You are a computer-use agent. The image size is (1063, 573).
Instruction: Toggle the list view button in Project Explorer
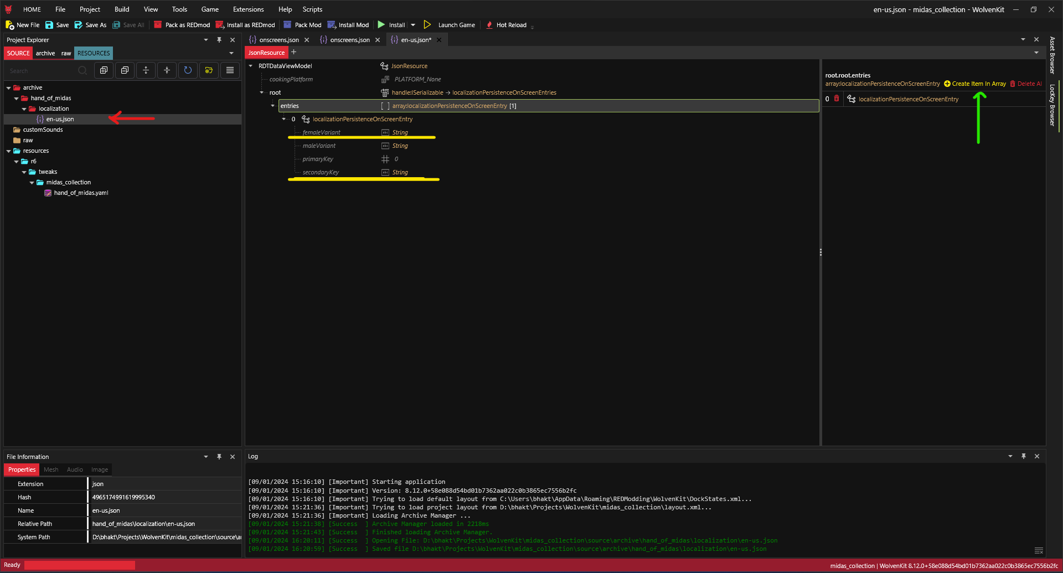tap(230, 70)
